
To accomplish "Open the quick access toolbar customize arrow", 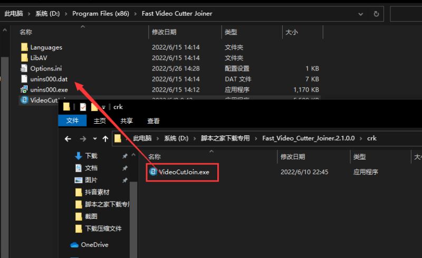I will (x=103, y=107).
